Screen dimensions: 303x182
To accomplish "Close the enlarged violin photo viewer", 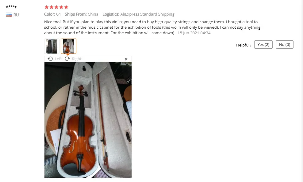I will pyautogui.click(x=126, y=59).
